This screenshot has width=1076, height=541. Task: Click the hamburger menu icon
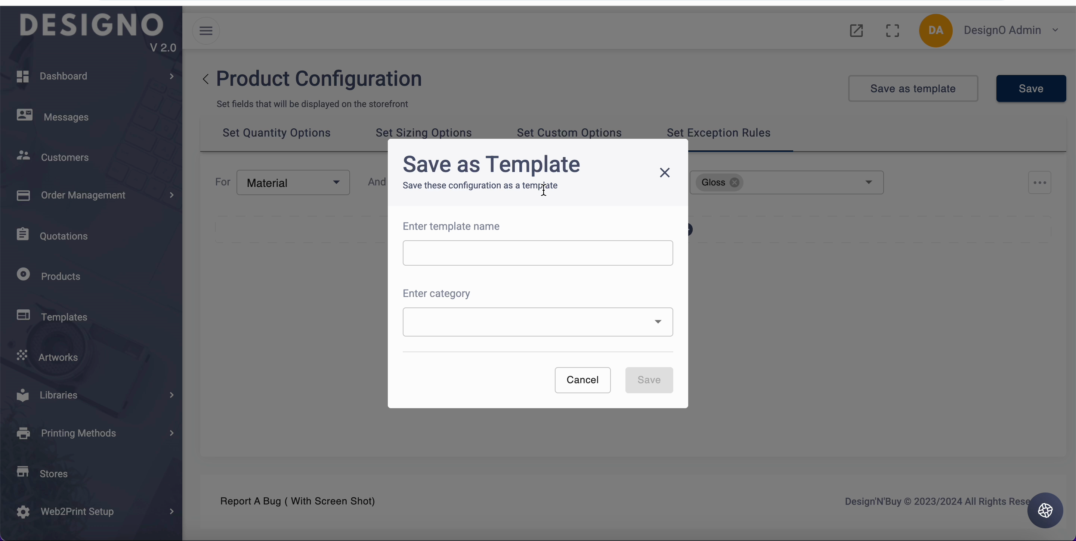[x=206, y=31]
